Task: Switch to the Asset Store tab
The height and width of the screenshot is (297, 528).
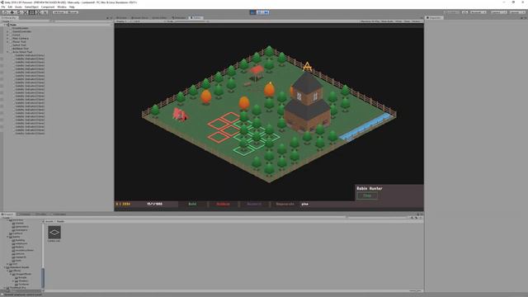Action: click(139, 17)
